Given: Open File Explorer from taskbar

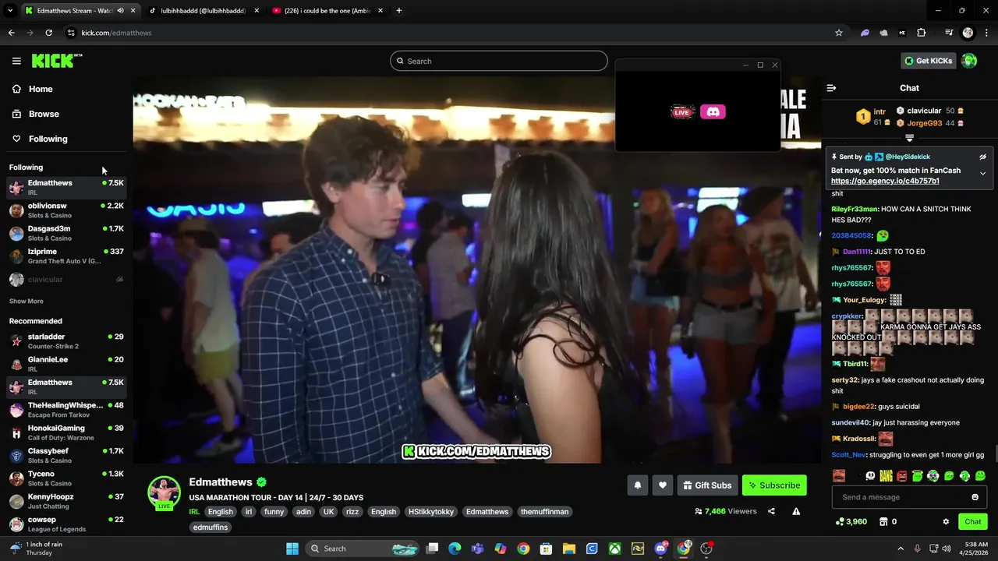Looking at the screenshot, I should pos(569,549).
